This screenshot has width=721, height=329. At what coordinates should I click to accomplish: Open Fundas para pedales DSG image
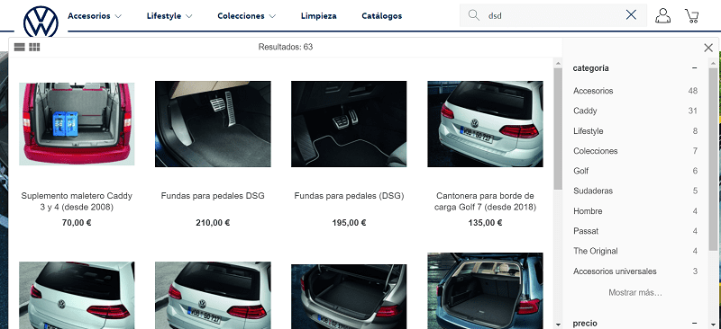coord(213,124)
